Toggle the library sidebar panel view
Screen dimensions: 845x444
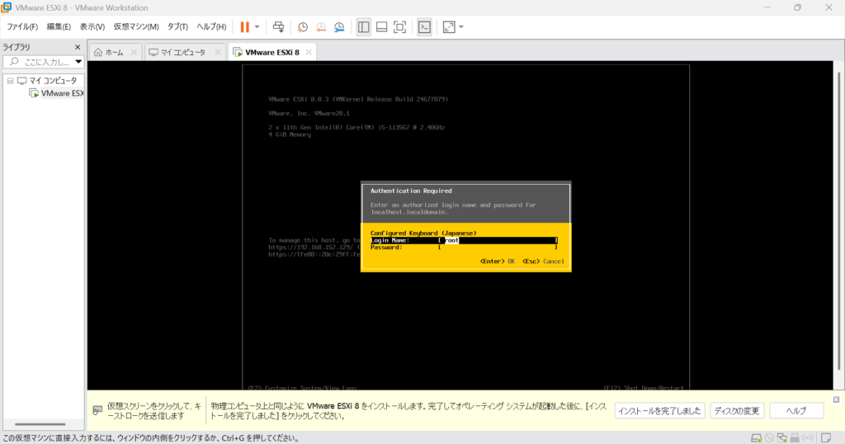point(364,27)
